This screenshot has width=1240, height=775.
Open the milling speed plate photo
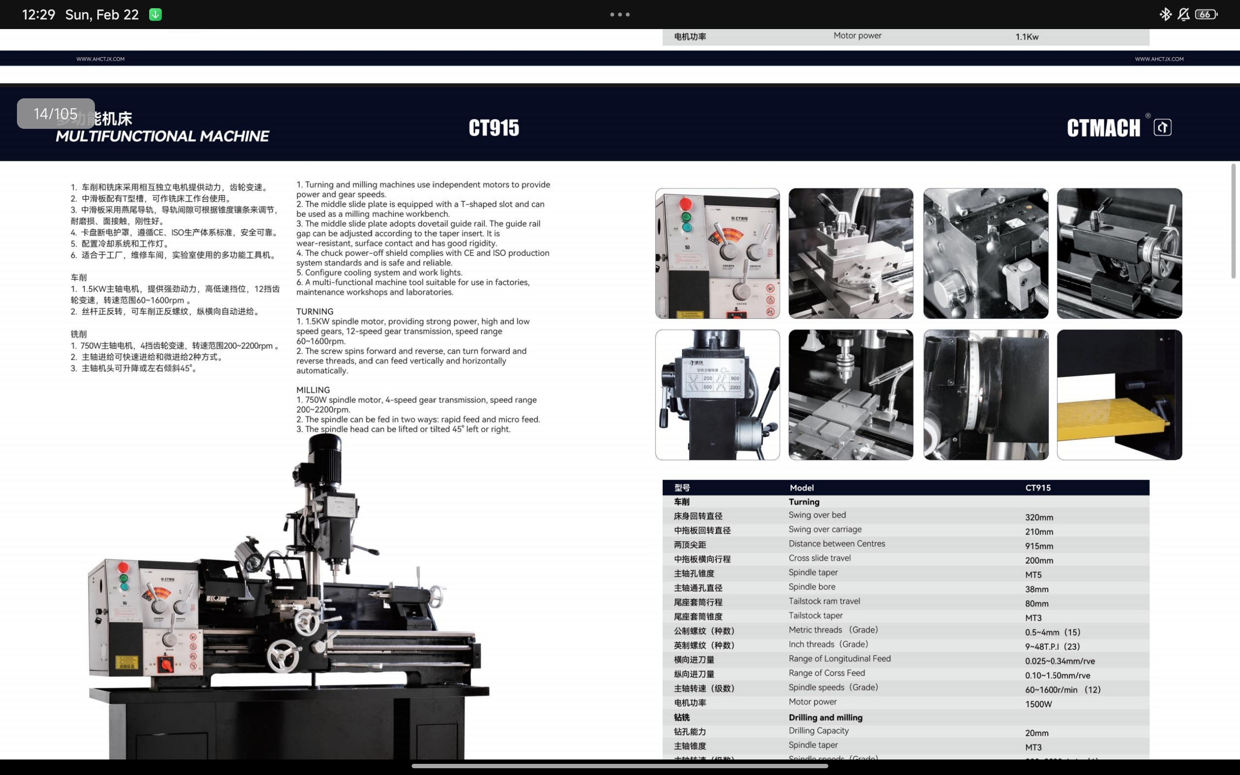pos(717,395)
